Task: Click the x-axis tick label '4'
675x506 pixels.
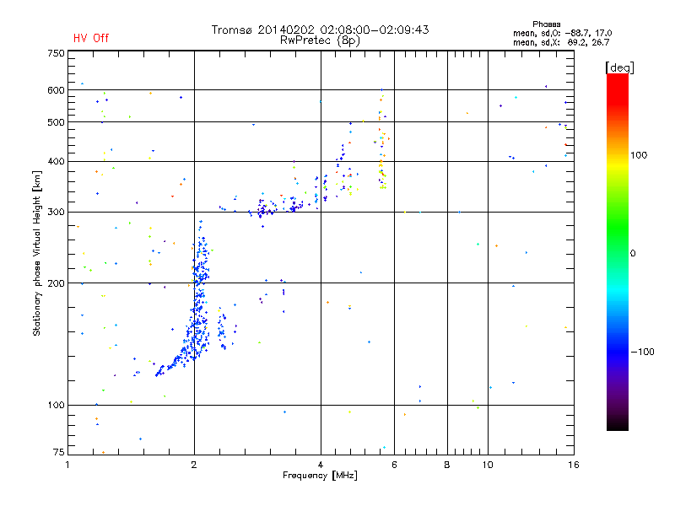Action: [x=321, y=465]
